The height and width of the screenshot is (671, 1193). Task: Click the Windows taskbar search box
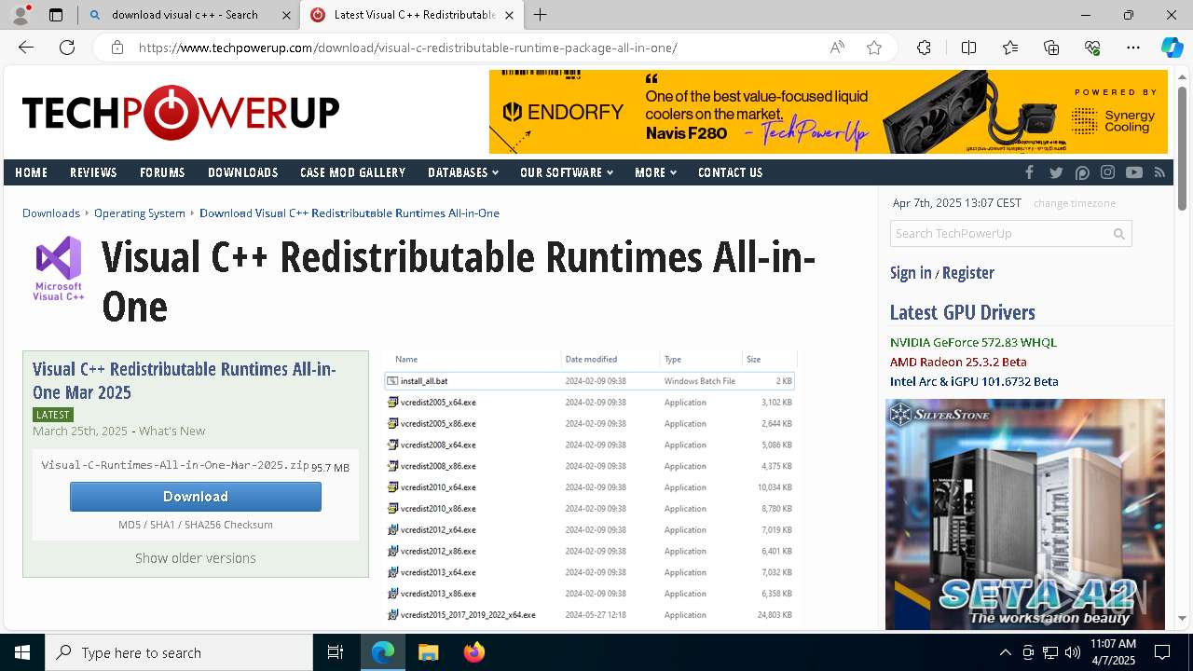tap(179, 652)
